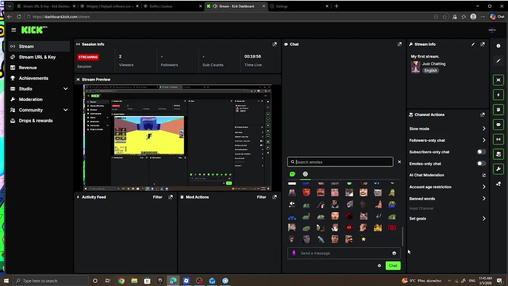Close the emote picker
The image size is (508, 286).
(399, 162)
